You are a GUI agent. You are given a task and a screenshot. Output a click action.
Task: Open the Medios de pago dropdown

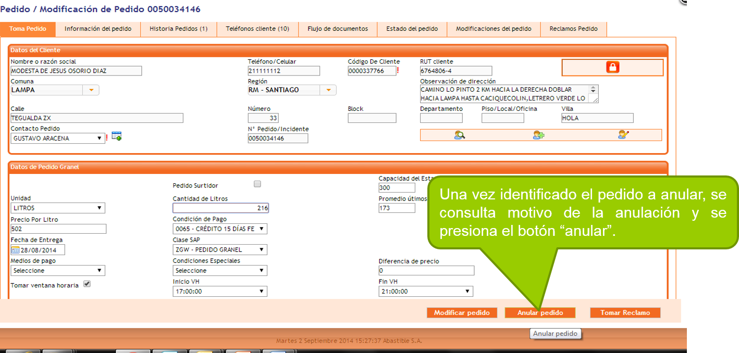(x=58, y=271)
